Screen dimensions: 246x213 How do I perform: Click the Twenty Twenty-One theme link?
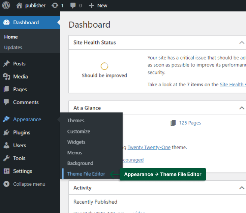(x=149, y=147)
